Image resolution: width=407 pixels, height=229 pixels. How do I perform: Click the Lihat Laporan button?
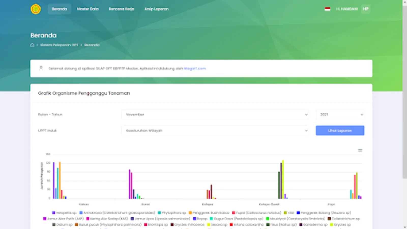click(340, 131)
